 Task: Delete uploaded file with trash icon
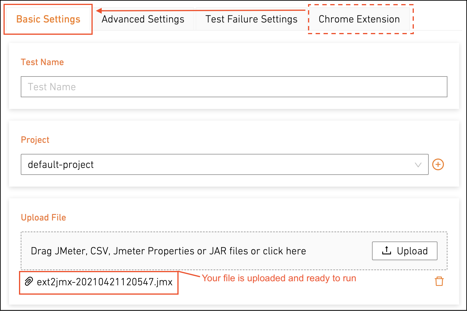pos(439,282)
